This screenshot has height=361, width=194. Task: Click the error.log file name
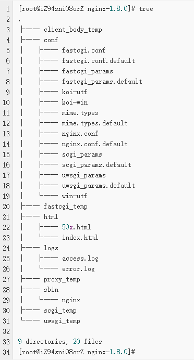(78, 269)
